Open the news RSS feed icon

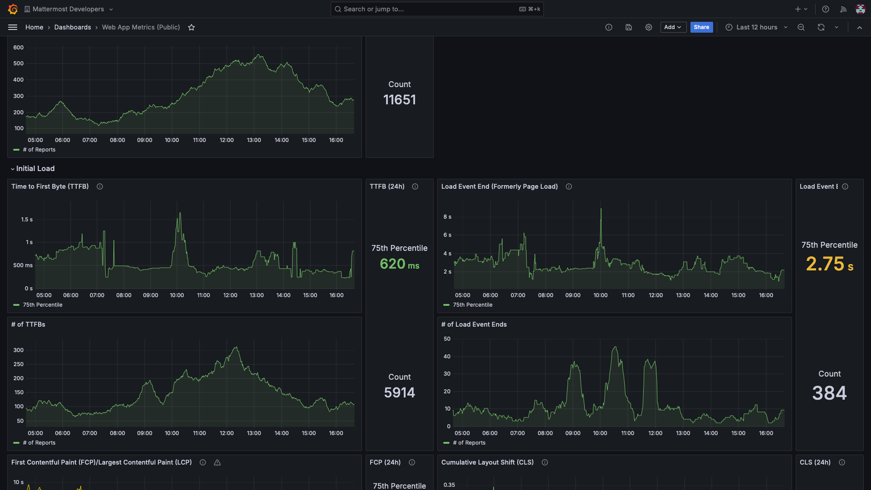843,9
